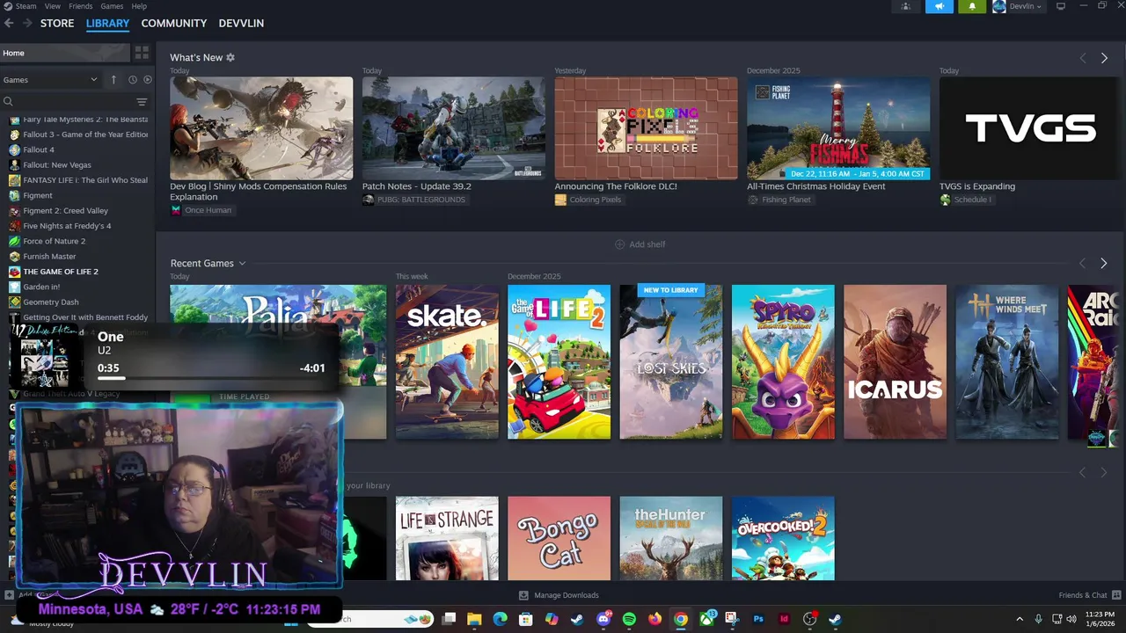Screen dimensions: 1126x633
Task: Select the LIBRARY tab
Action: (x=107, y=23)
